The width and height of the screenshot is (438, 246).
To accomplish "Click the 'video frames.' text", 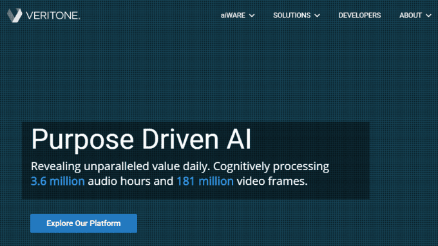I will coord(272,181).
